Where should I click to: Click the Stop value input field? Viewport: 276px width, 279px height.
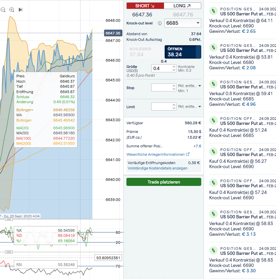coord(161,87)
